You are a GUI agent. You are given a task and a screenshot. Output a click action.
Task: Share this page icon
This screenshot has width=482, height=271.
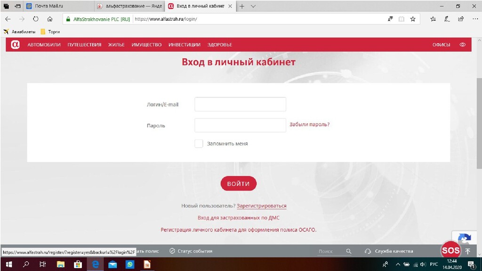click(x=461, y=19)
